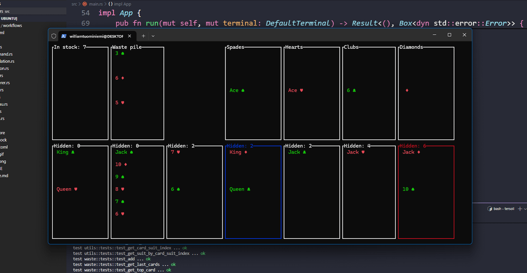The width and height of the screenshot is (527, 273).
Task: Select the Queen of hearts card
Action: 67,189
